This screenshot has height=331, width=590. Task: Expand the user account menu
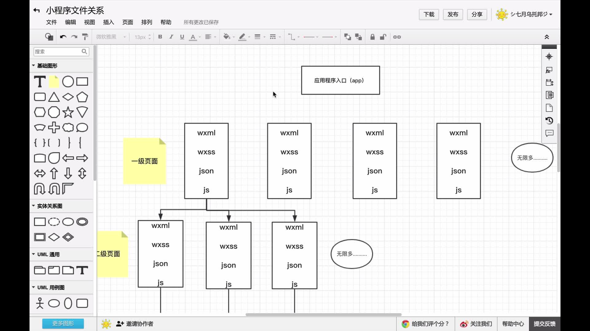pos(529,14)
